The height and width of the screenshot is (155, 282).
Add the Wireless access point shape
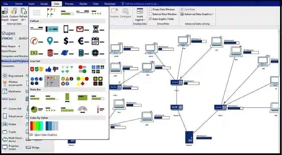click(13, 83)
